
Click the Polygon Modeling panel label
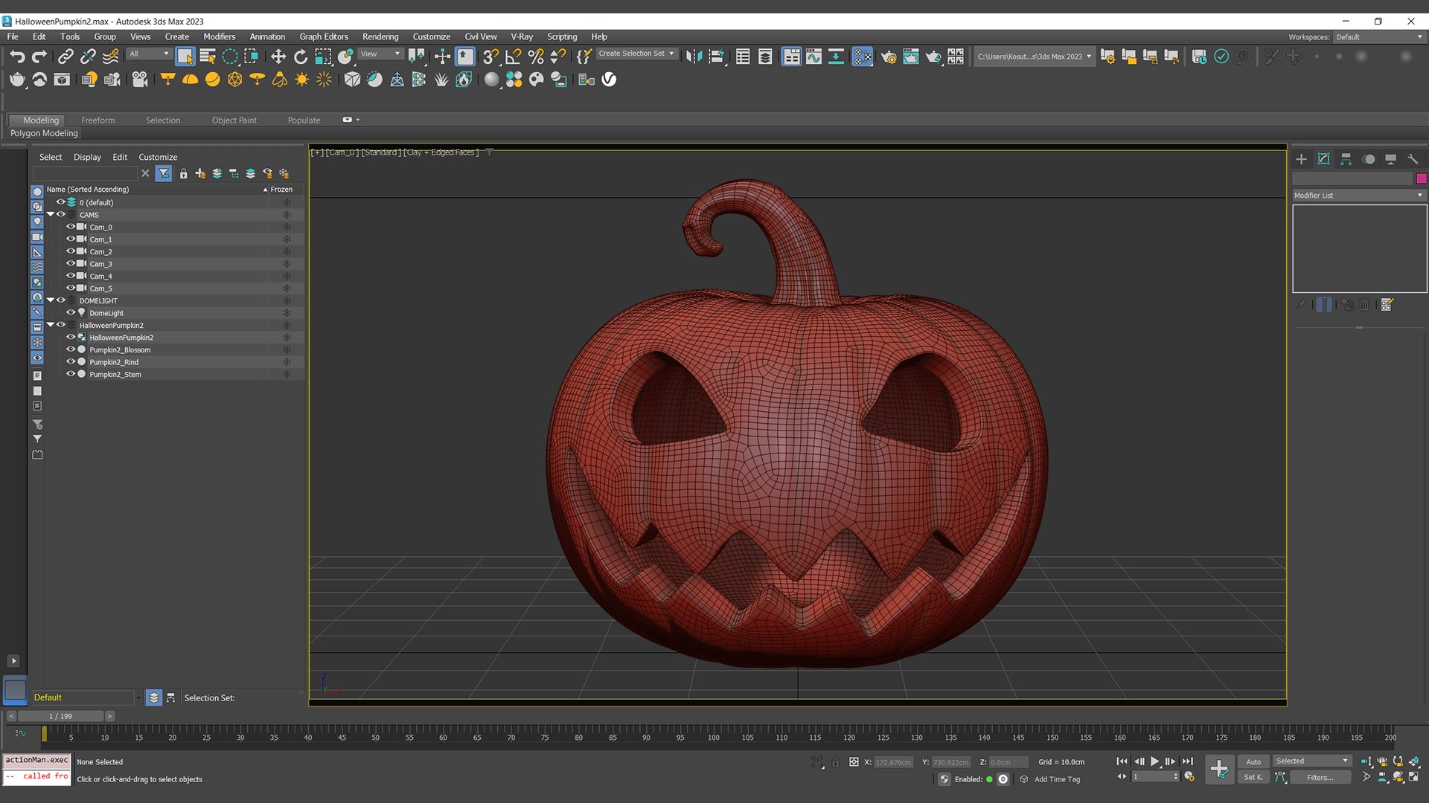point(44,134)
